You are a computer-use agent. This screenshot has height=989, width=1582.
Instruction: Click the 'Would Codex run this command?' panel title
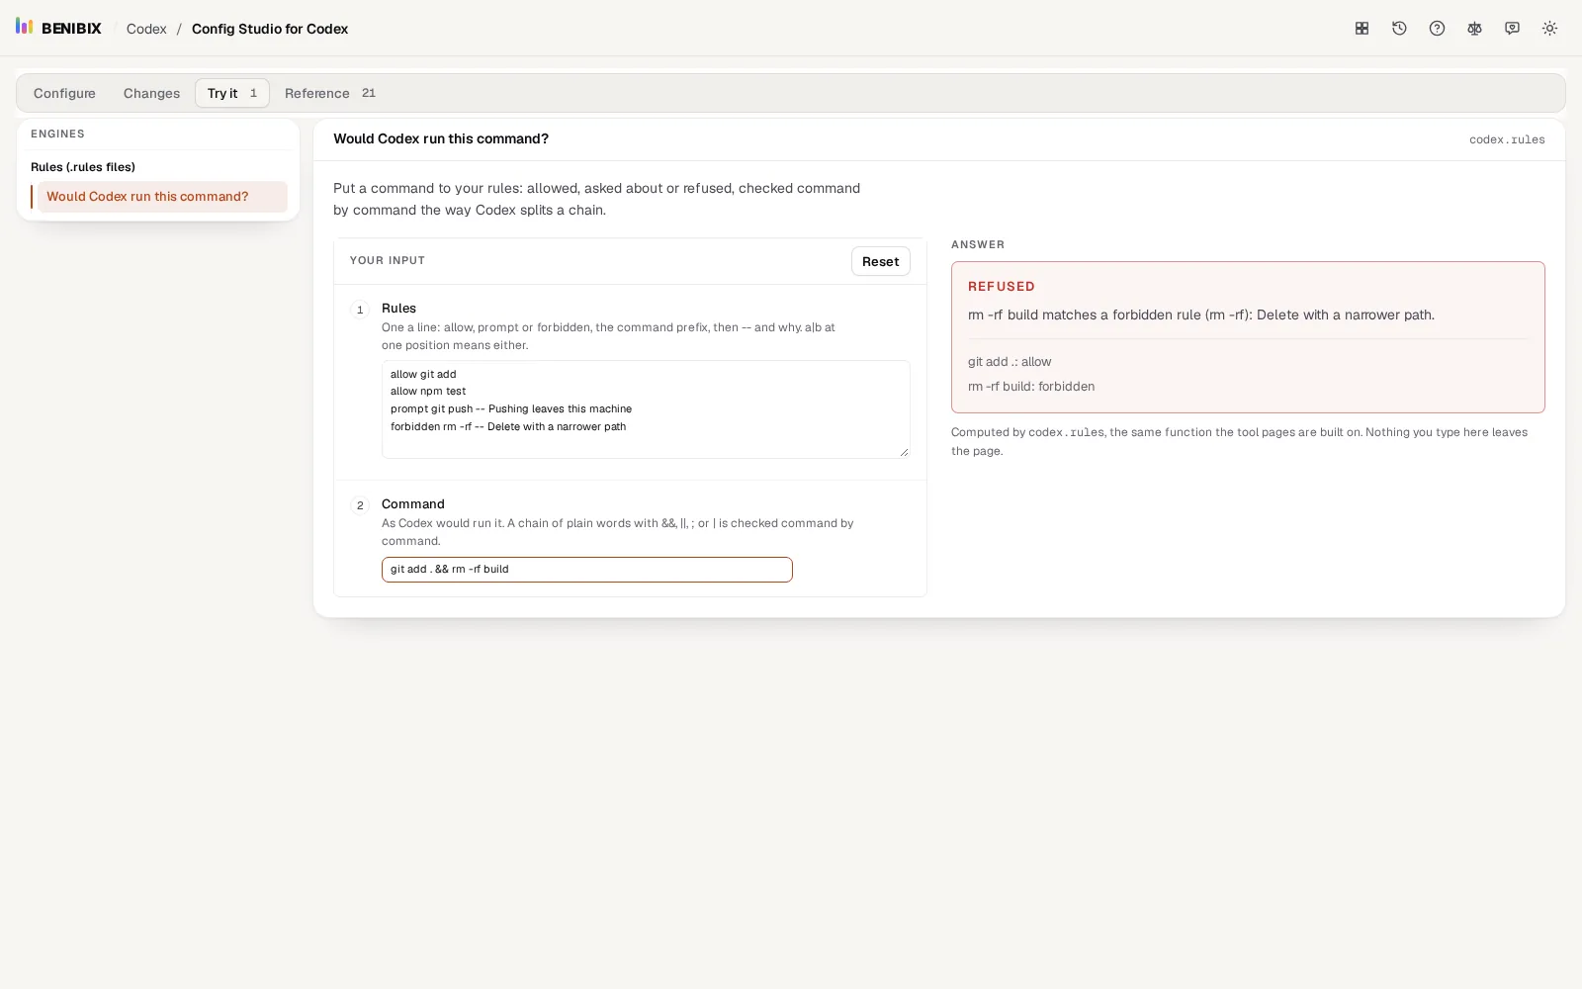point(441,138)
